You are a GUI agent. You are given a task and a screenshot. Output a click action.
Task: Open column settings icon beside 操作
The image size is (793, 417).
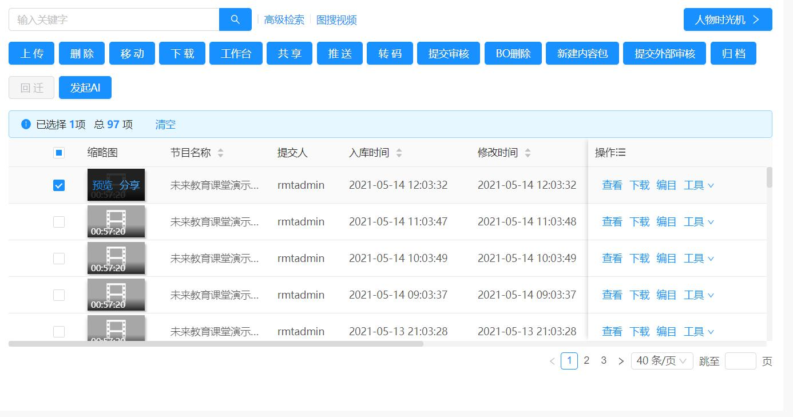621,153
